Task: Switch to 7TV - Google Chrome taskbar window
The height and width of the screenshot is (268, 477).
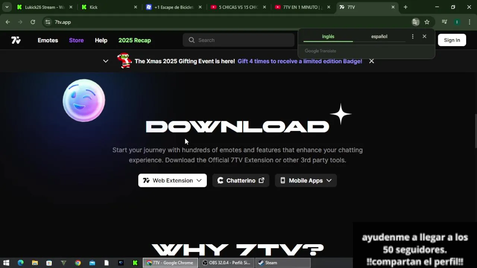Action: pos(171,263)
